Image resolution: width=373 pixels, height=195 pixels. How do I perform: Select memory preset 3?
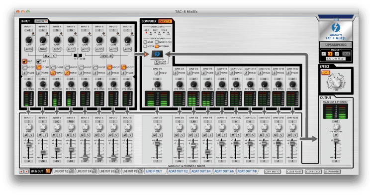tap(337, 54)
